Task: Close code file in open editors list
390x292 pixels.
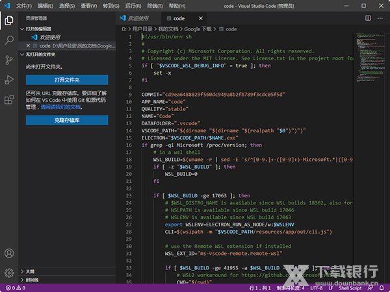Action: pos(28,45)
